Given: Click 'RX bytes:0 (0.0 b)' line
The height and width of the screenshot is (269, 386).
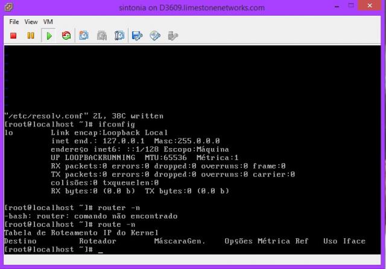Looking at the screenshot, I should pyautogui.click(x=140, y=191).
